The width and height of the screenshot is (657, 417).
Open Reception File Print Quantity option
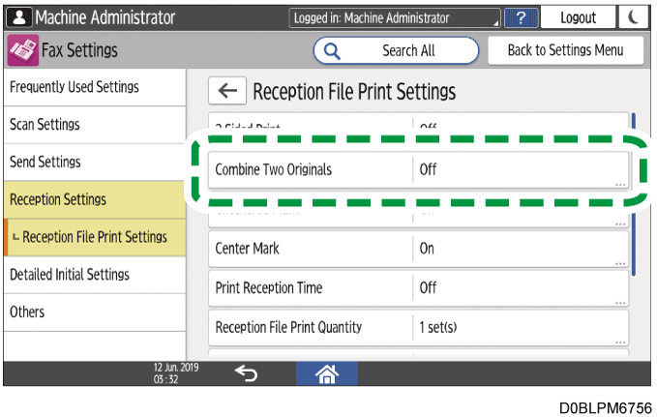coord(418,327)
